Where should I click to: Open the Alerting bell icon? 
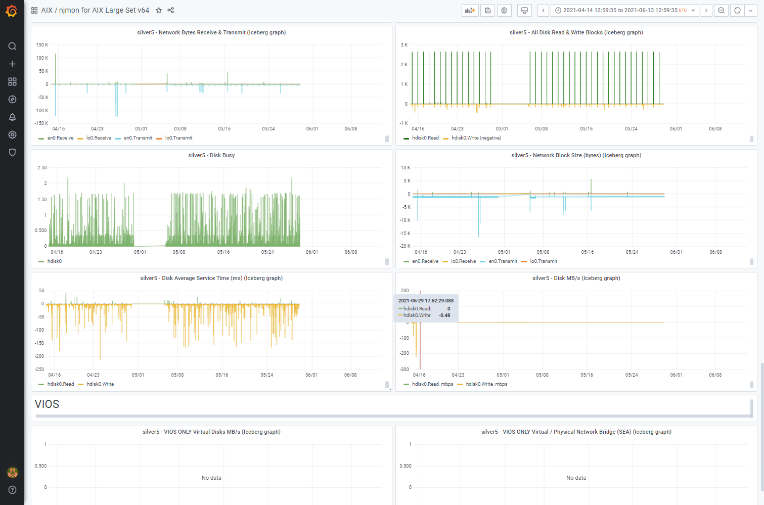(x=12, y=117)
